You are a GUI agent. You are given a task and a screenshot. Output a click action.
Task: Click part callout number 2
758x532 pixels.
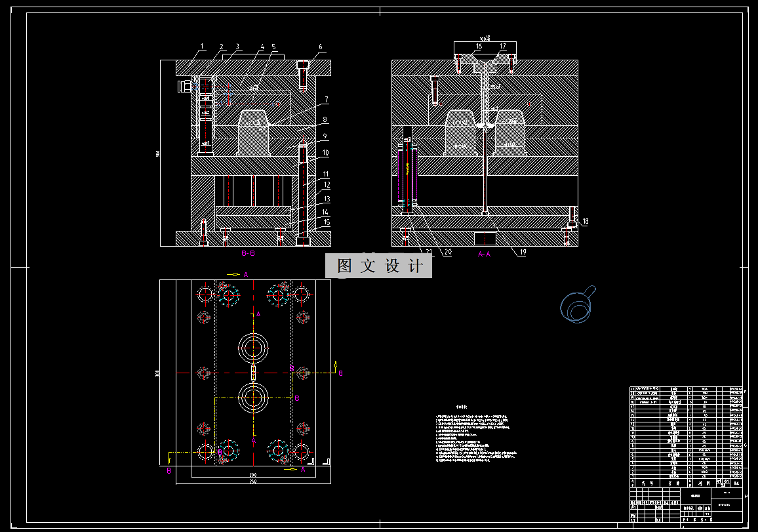pyautogui.click(x=222, y=47)
